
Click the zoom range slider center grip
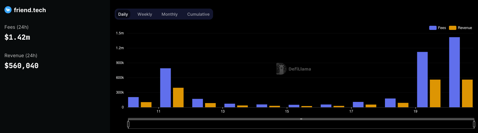[x=301, y=119]
